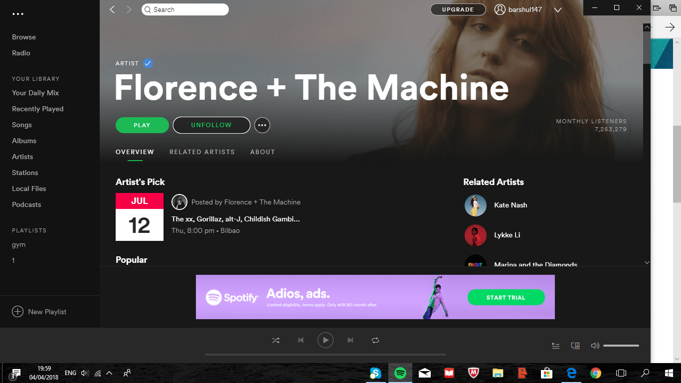Click the verified artist badge

(148, 63)
